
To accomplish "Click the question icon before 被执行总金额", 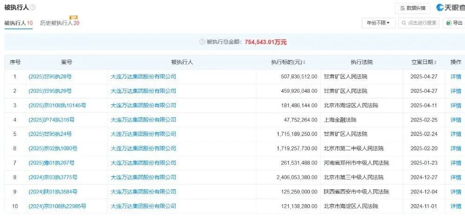I will [x=202, y=42].
